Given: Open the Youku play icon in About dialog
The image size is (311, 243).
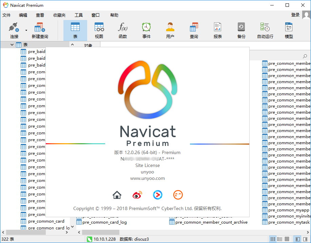Looking at the screenshot, I should [x=158, y=195].
